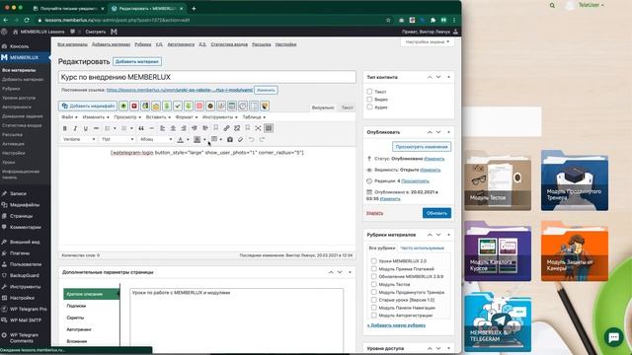Expand the Настройки экрана screen options
This screenshot has width=632, height=355.
428,41
